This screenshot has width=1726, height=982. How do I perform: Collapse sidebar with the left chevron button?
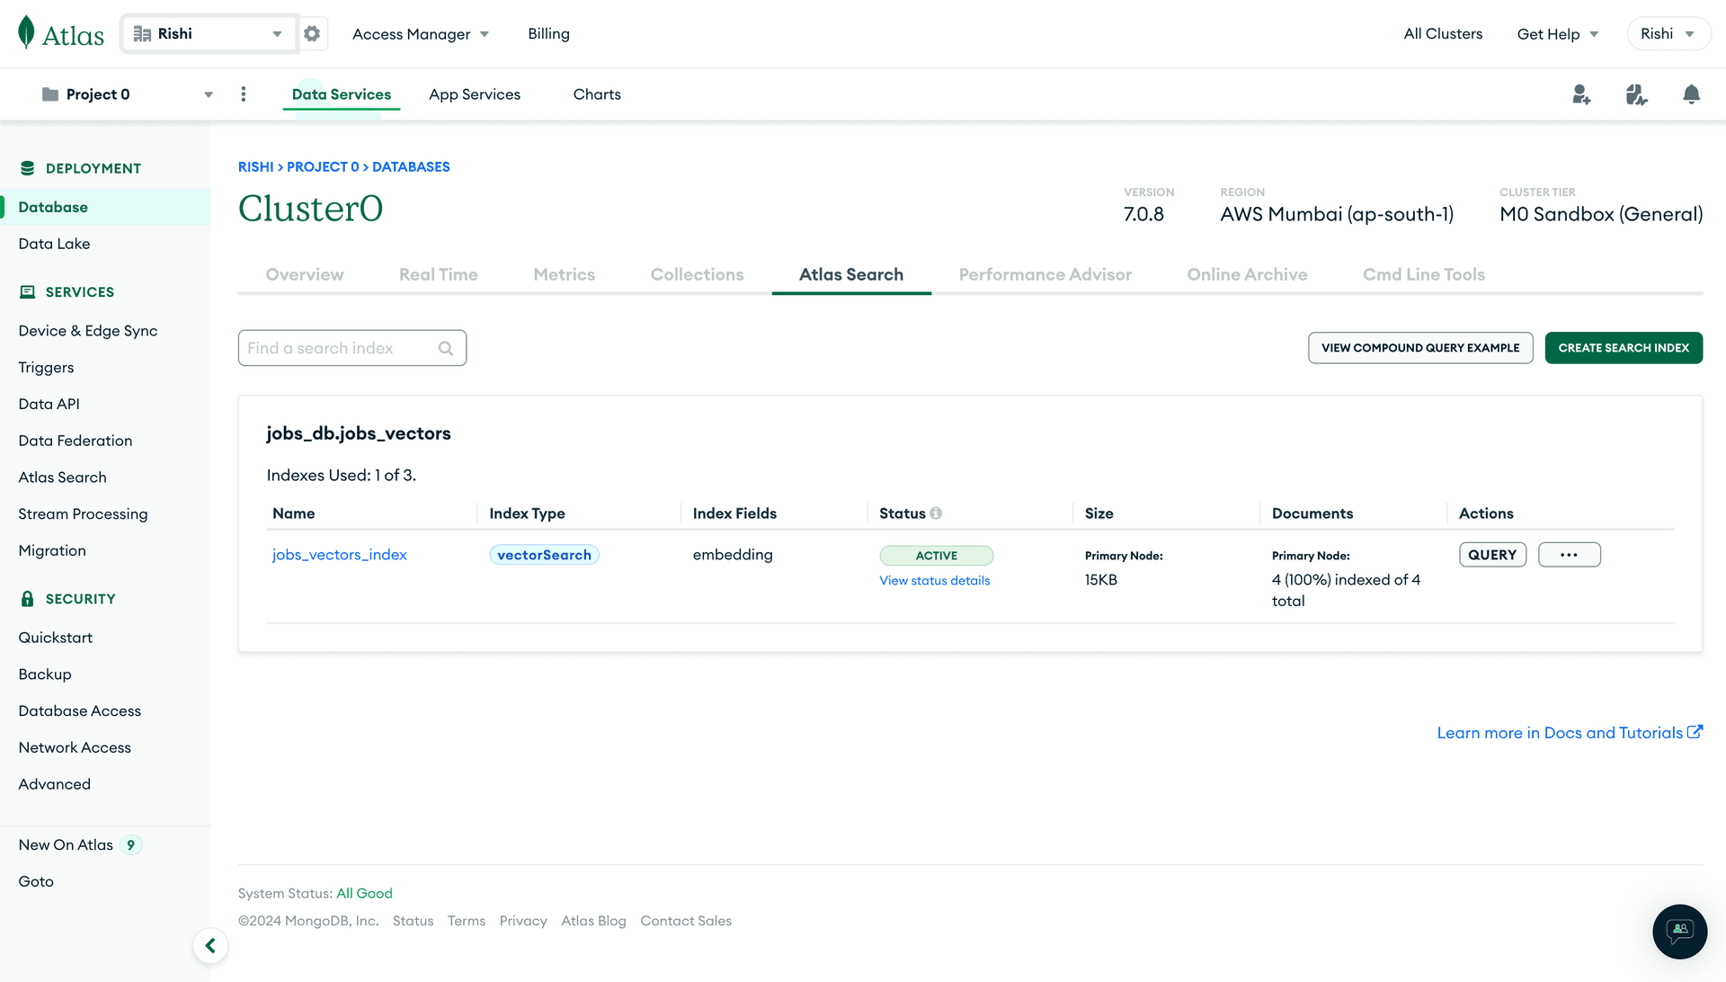coord(210,945)
